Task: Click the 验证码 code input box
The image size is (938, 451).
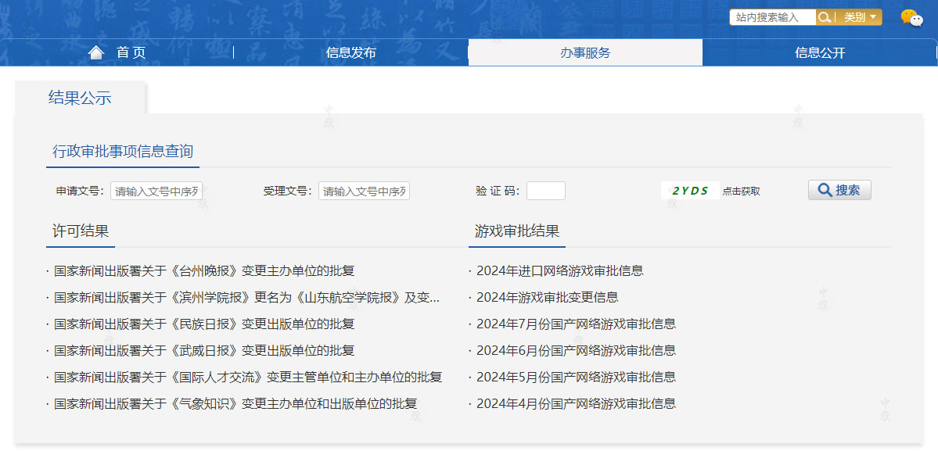Action: (545, 190)
